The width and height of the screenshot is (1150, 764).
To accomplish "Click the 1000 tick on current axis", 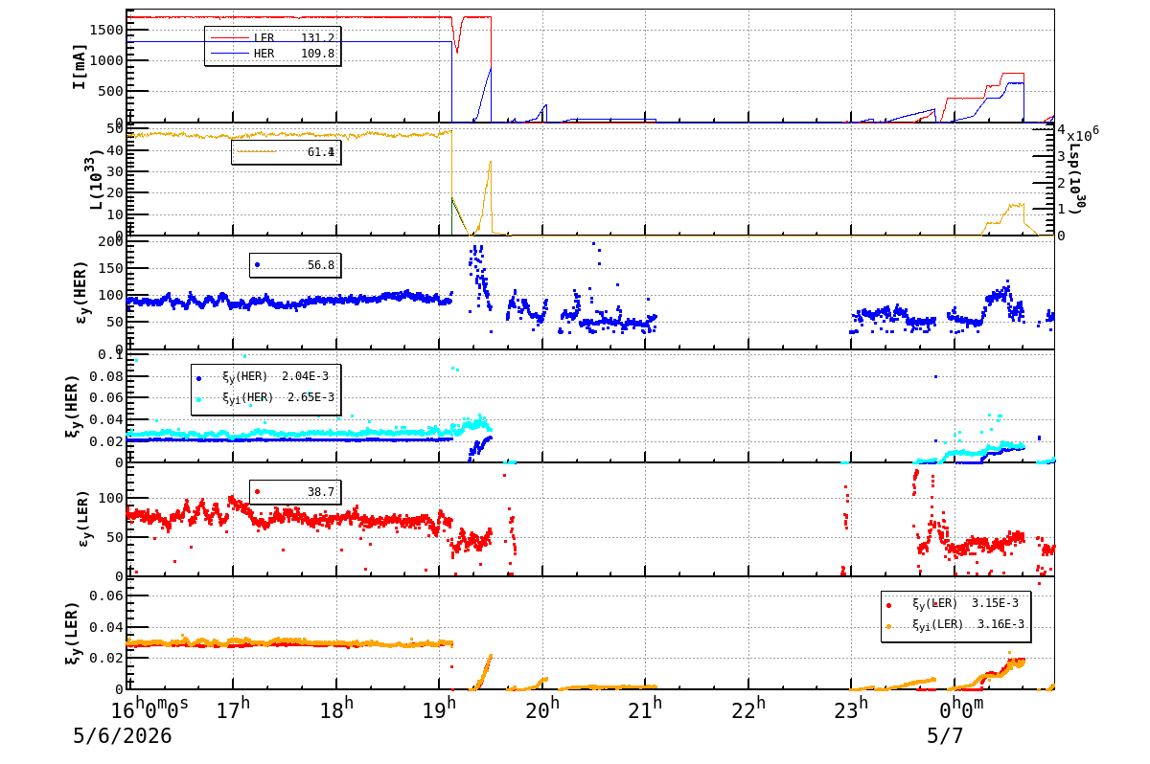I will [x=108, y=60].
